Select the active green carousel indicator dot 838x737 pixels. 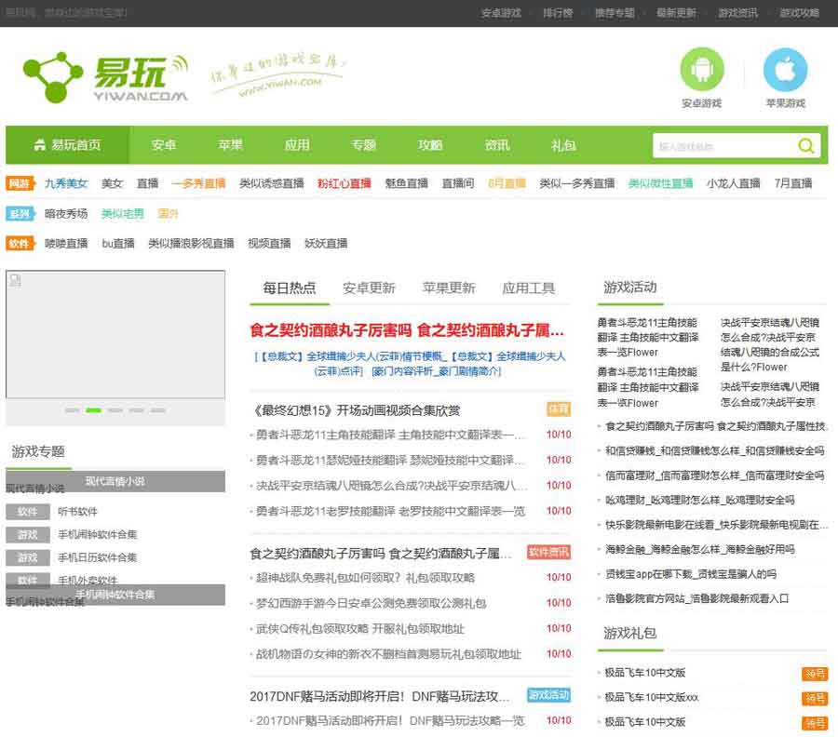tap(93, 409)
